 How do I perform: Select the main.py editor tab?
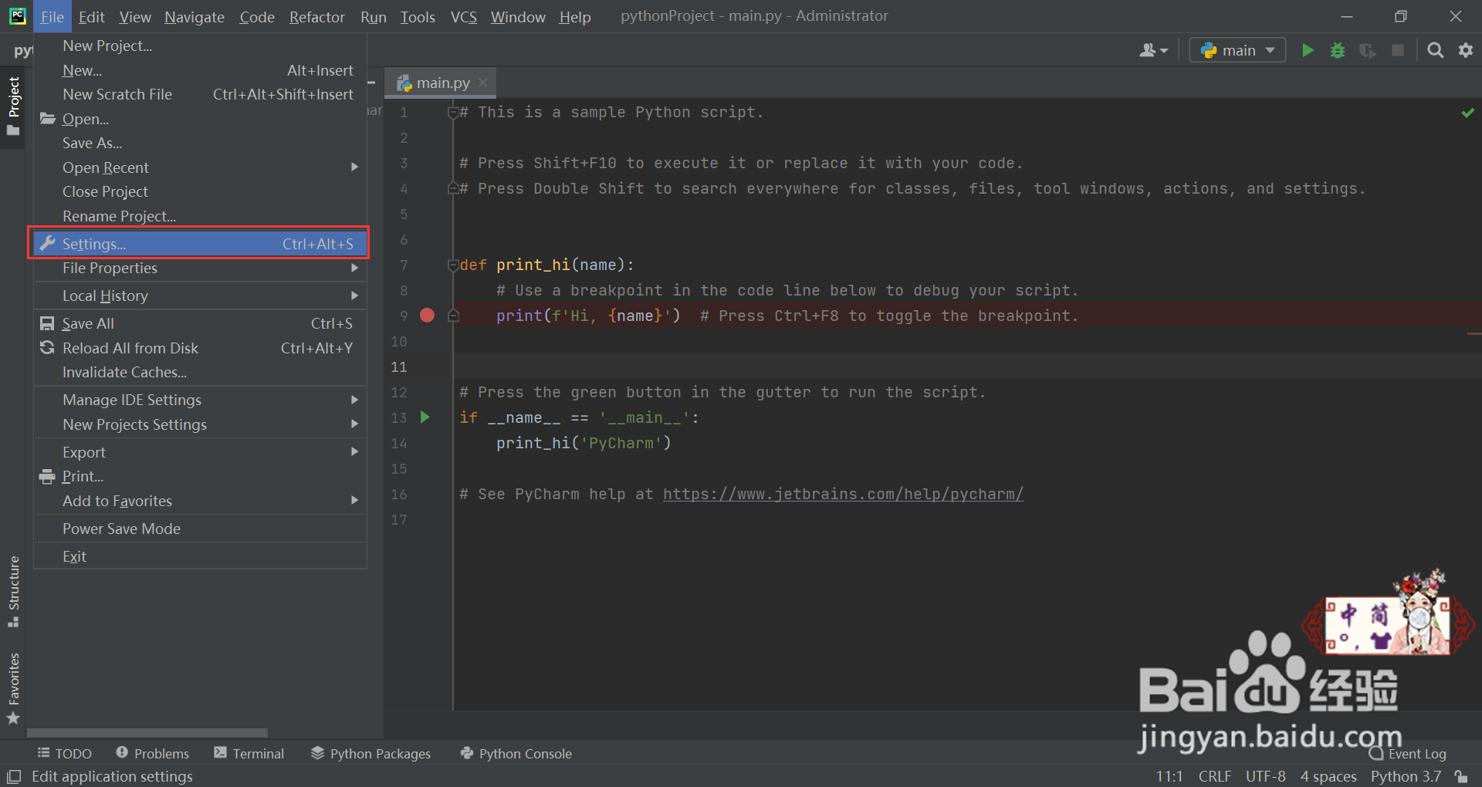tap(441, 83)
